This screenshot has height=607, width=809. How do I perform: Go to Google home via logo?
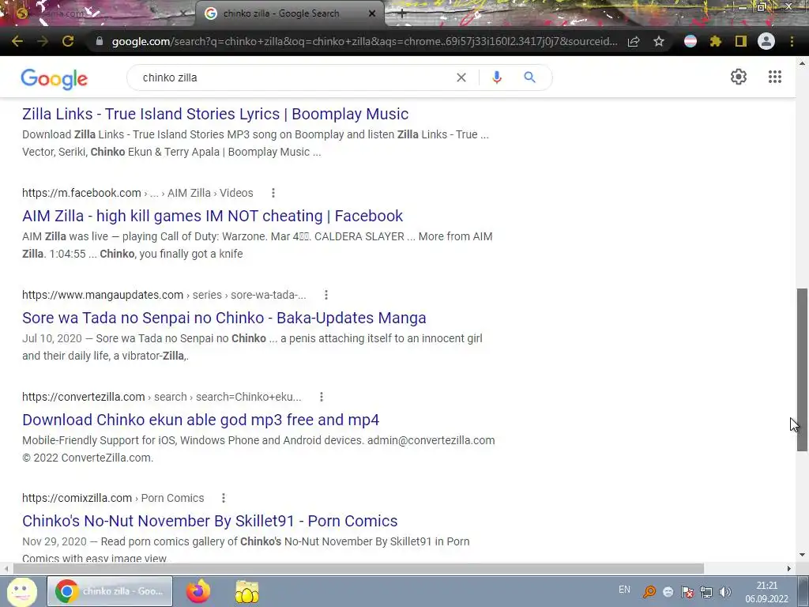55,78
